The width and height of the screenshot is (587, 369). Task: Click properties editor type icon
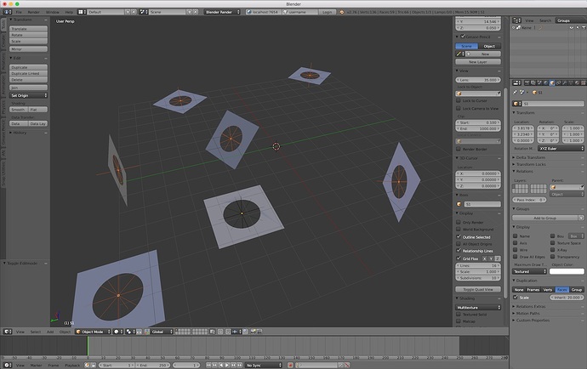coord(516,82)
